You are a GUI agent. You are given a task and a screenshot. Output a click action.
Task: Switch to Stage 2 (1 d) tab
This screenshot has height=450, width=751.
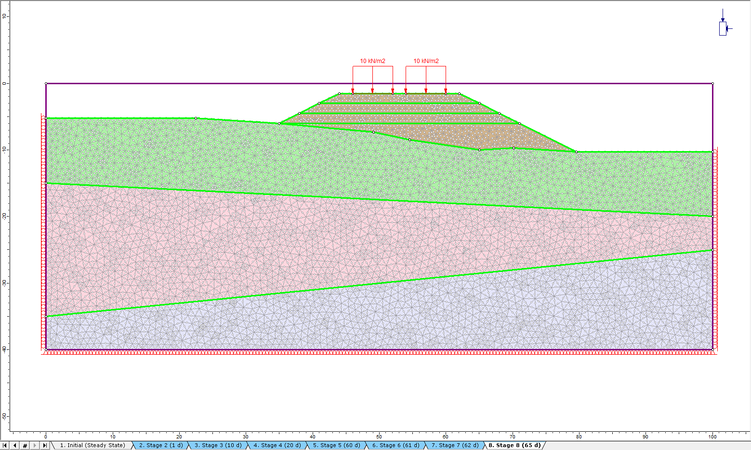[161, 446]
